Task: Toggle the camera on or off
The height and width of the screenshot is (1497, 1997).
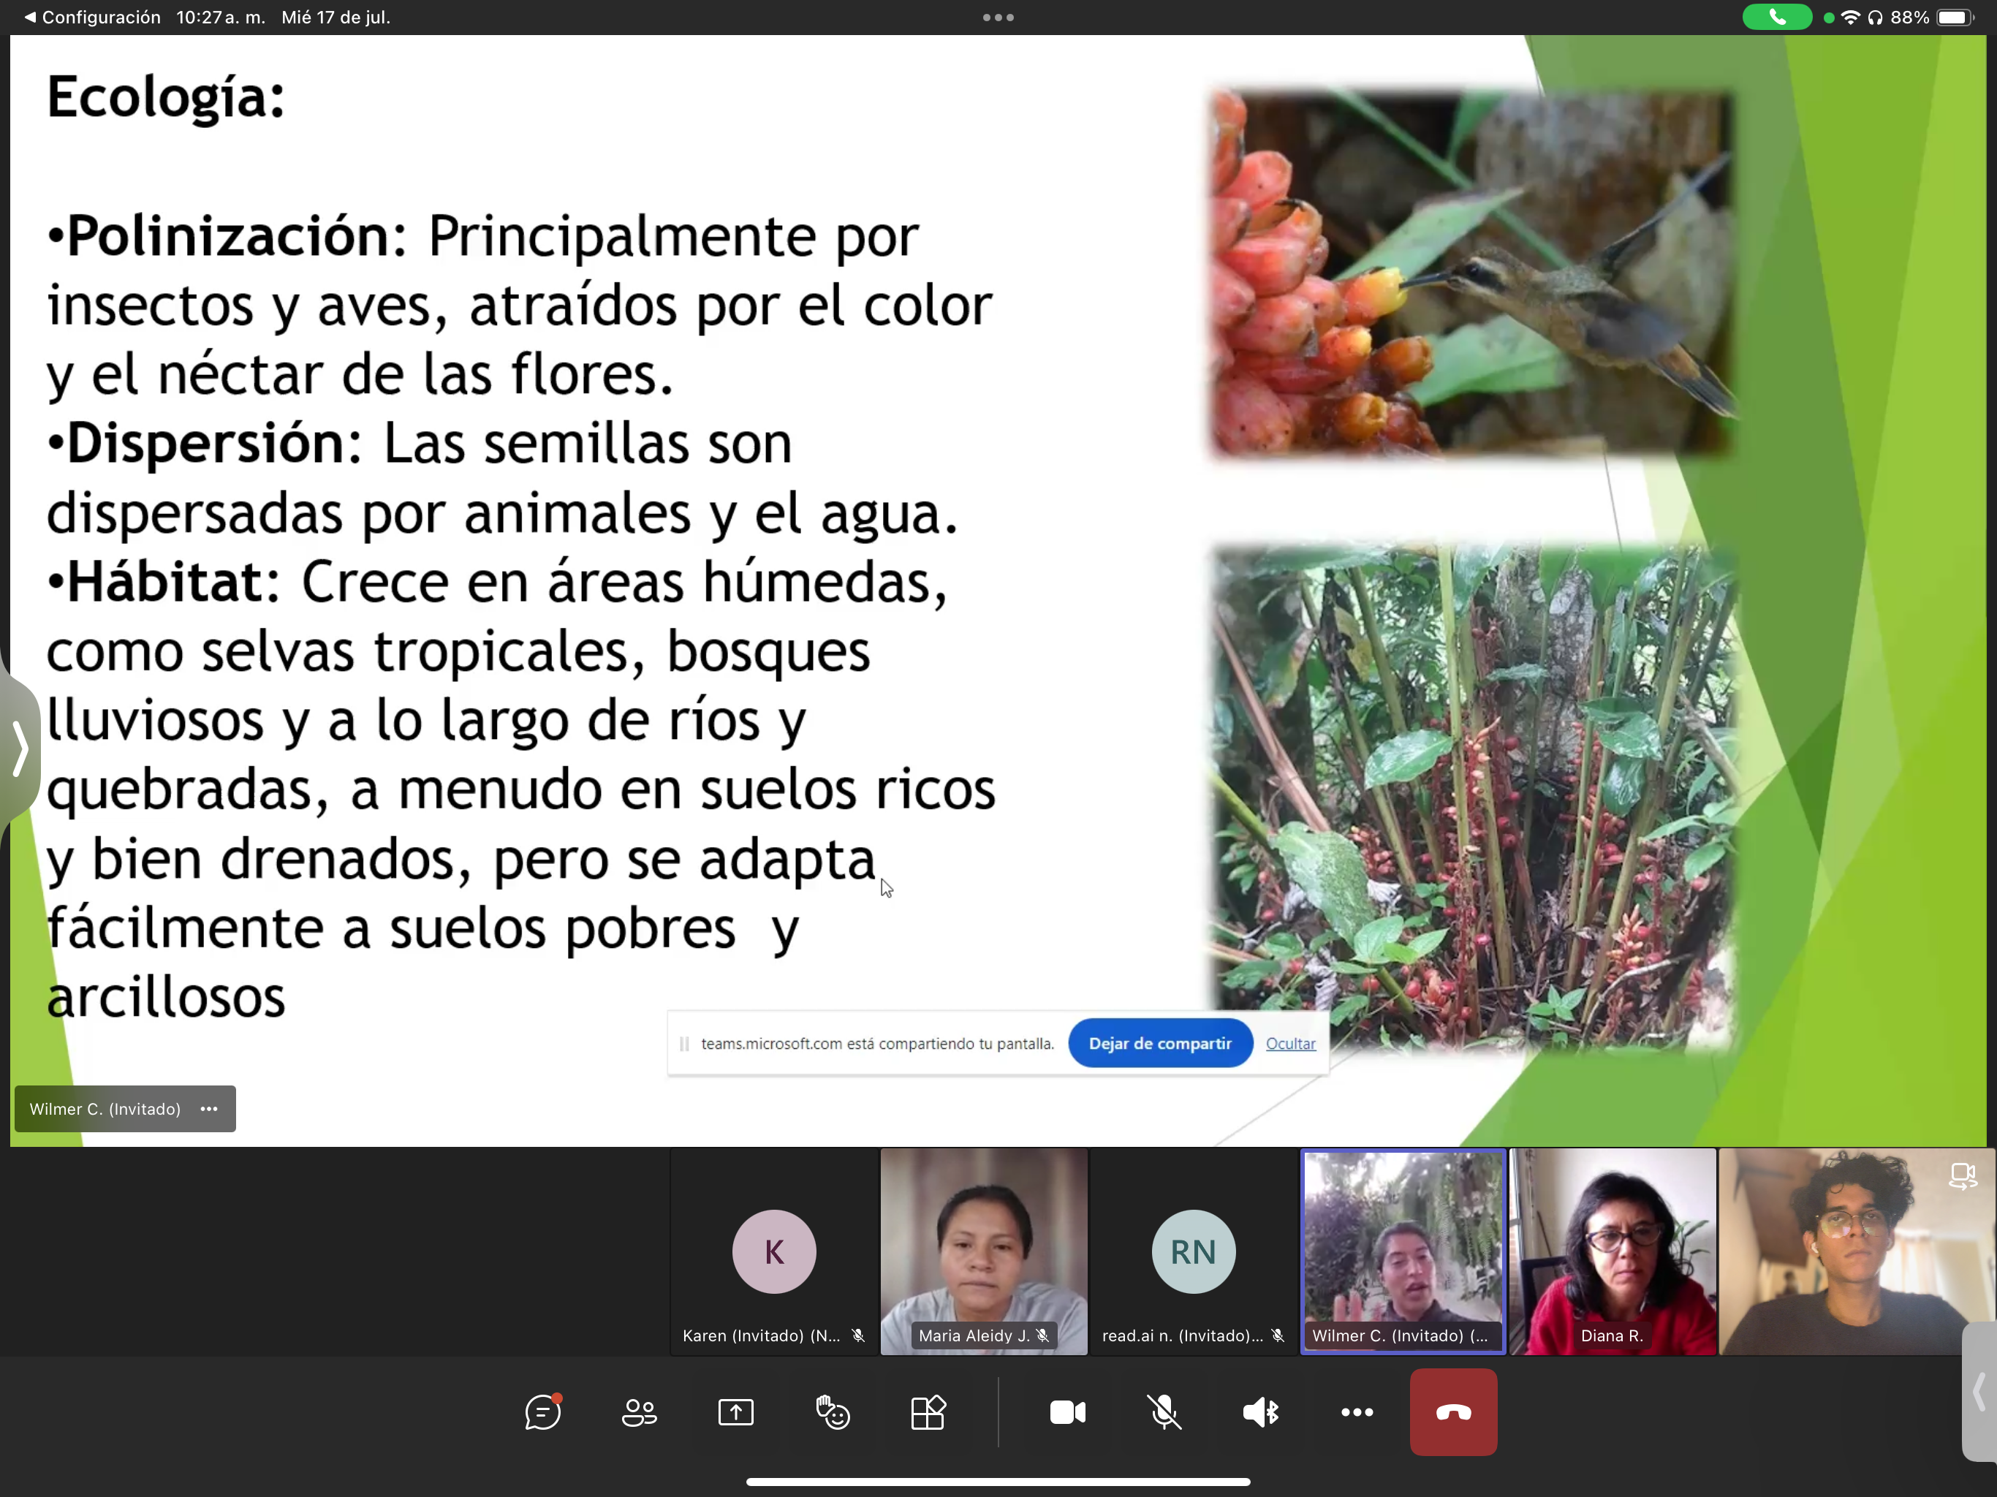Action: tap(1067, 1412)
